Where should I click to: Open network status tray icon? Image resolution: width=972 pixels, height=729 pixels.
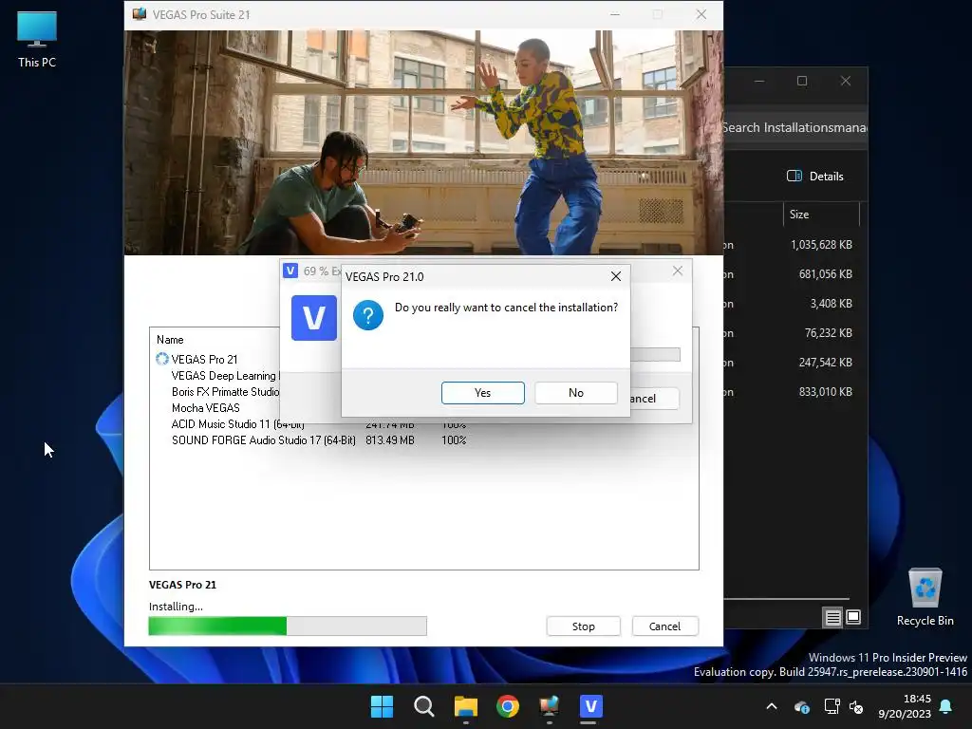click(832, 706)
